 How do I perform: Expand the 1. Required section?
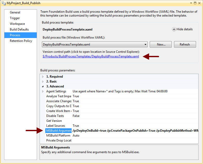coord(43,77)
